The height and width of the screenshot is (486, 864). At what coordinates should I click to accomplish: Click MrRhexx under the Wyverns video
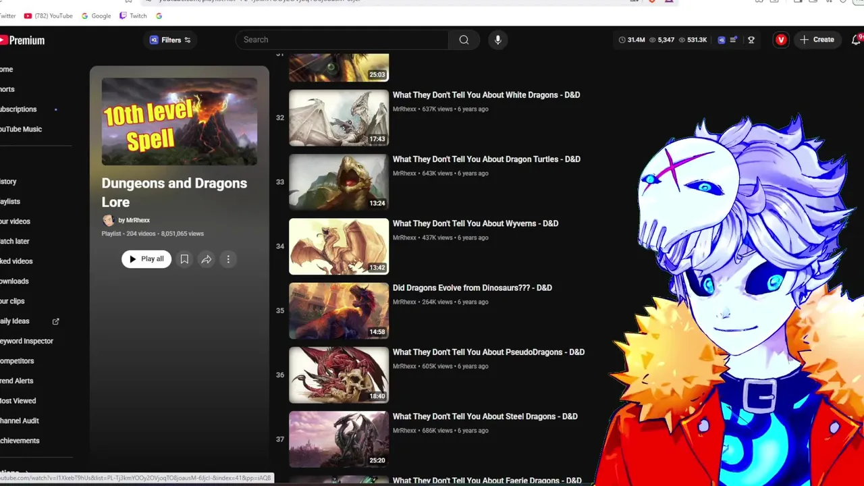[404, 238]
